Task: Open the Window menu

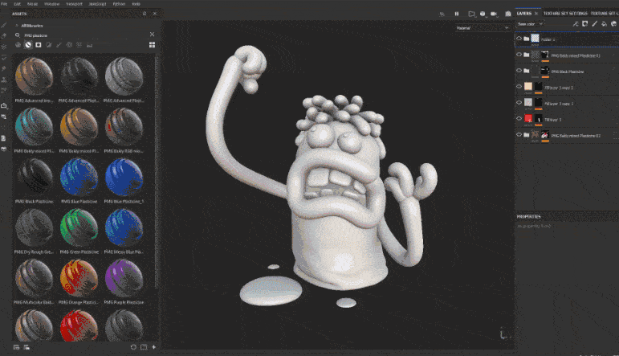Action: point(51,4)
